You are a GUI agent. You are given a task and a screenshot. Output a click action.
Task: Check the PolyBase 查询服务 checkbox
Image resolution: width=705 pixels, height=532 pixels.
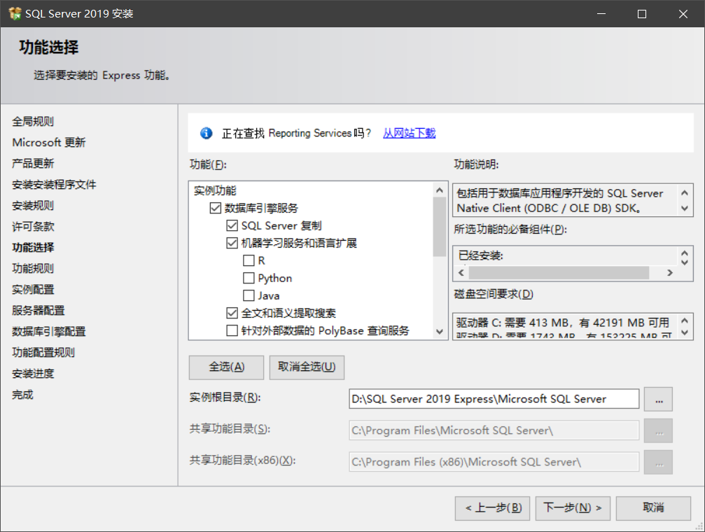pyautogui.click(x=232, y=330)
